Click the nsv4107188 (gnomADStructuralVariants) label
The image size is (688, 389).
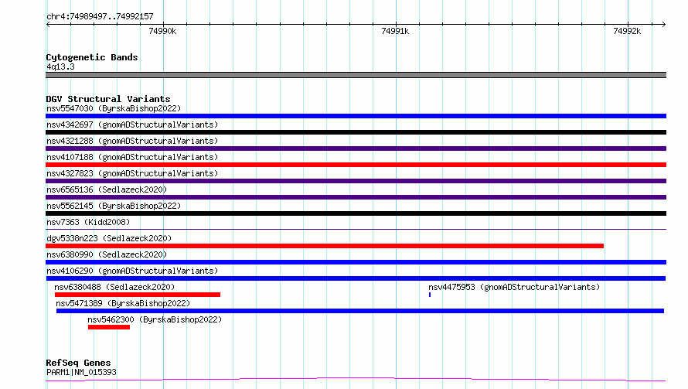pos(132,157)
